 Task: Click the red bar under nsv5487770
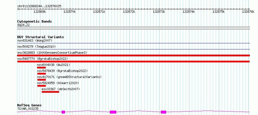pyautogui.click(x=133, y=62)
